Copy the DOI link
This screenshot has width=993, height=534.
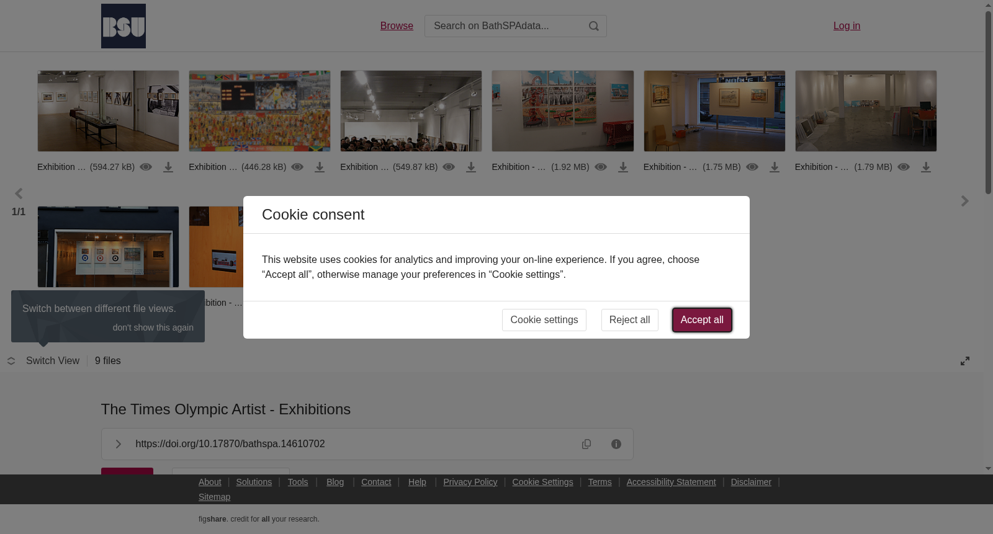coord(586,444)
